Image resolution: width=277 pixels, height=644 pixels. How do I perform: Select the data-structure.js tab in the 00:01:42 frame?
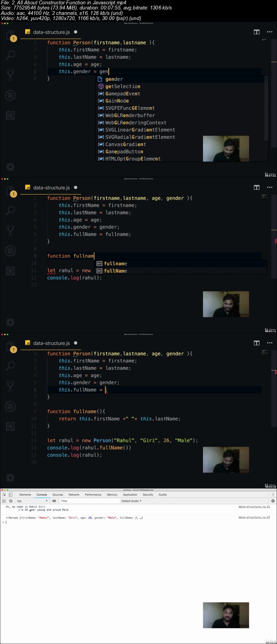51,32
